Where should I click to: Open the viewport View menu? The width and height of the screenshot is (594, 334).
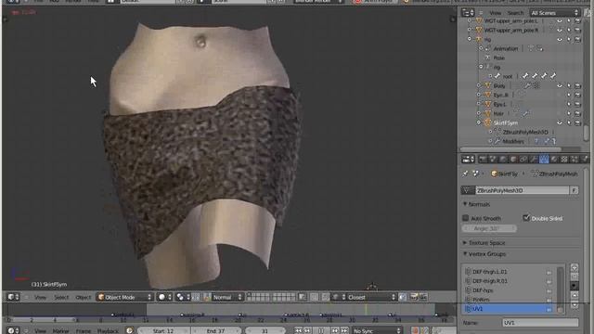(x=40, y=297)
